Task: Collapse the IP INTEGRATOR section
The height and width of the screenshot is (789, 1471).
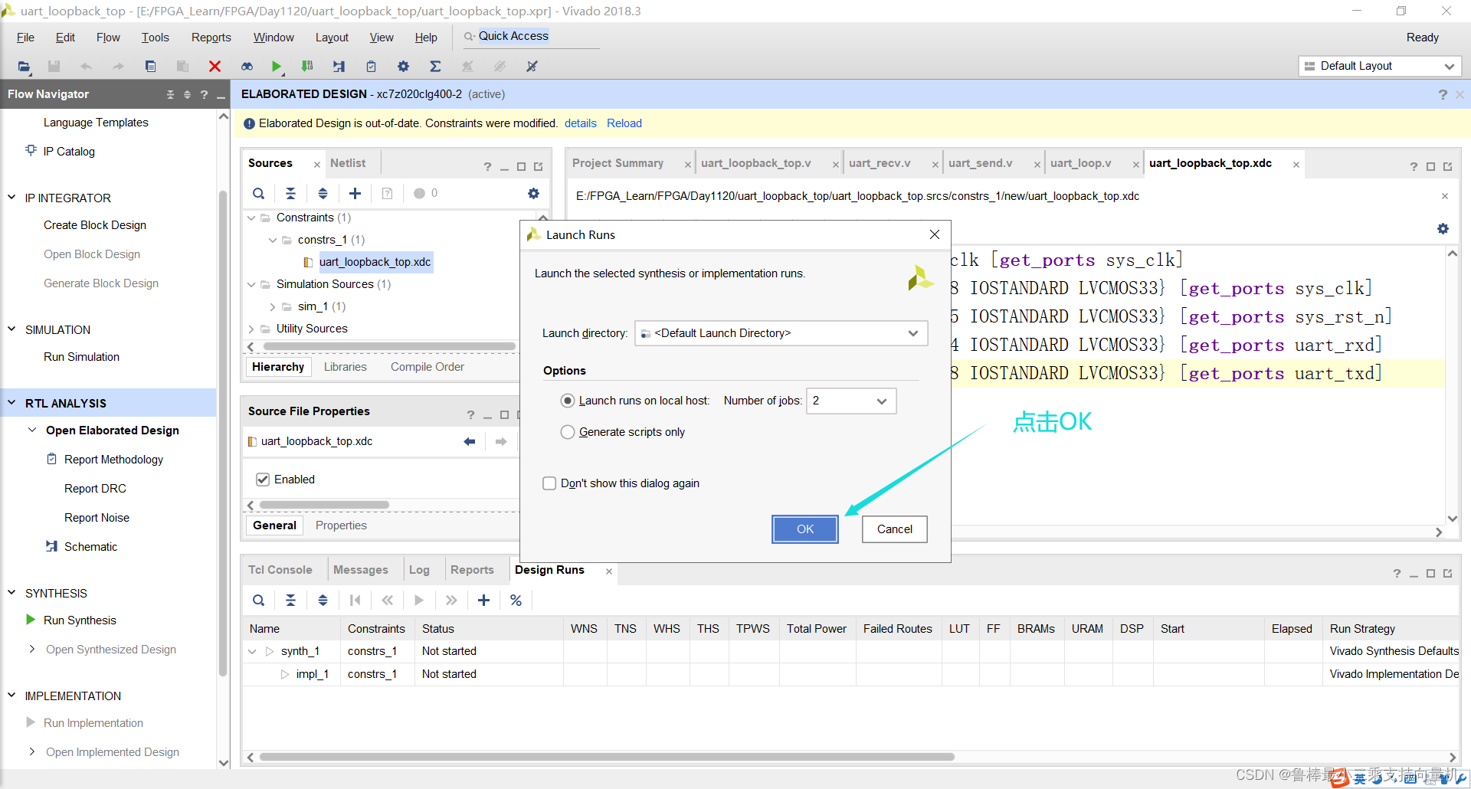Action: click(11, 198)
